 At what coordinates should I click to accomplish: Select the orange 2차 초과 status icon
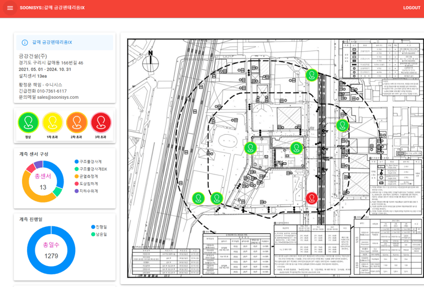77,123
